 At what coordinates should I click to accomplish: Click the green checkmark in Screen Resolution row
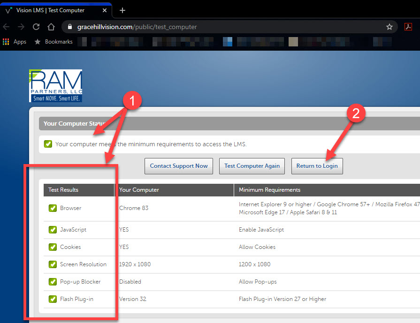53,264
